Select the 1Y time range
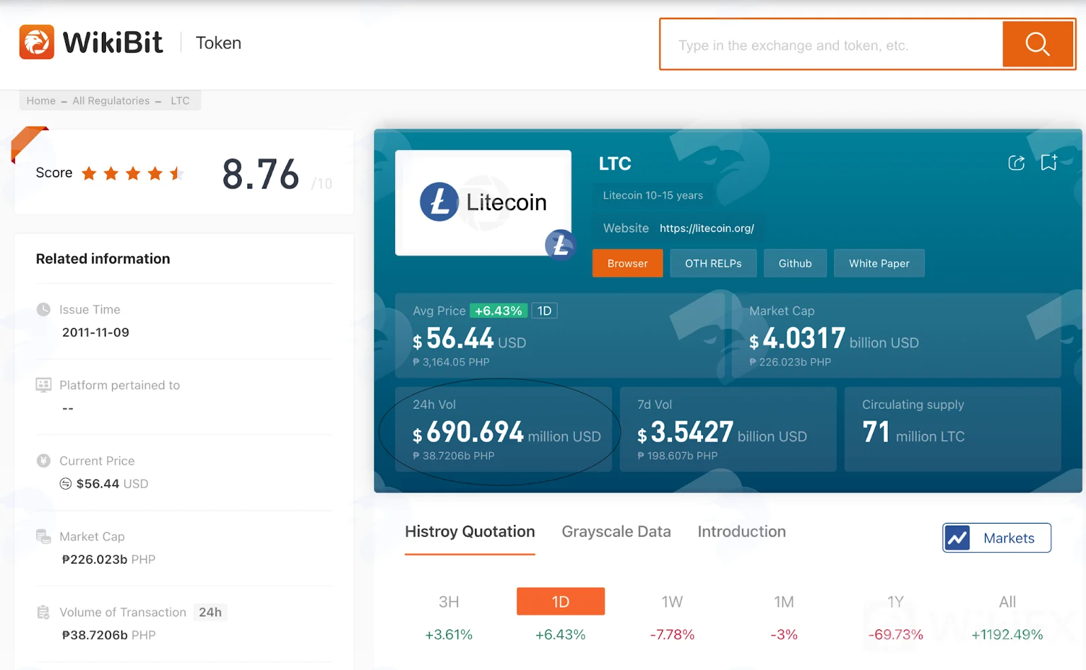This screenshot has width=1086, height=670. pos(896,602)
